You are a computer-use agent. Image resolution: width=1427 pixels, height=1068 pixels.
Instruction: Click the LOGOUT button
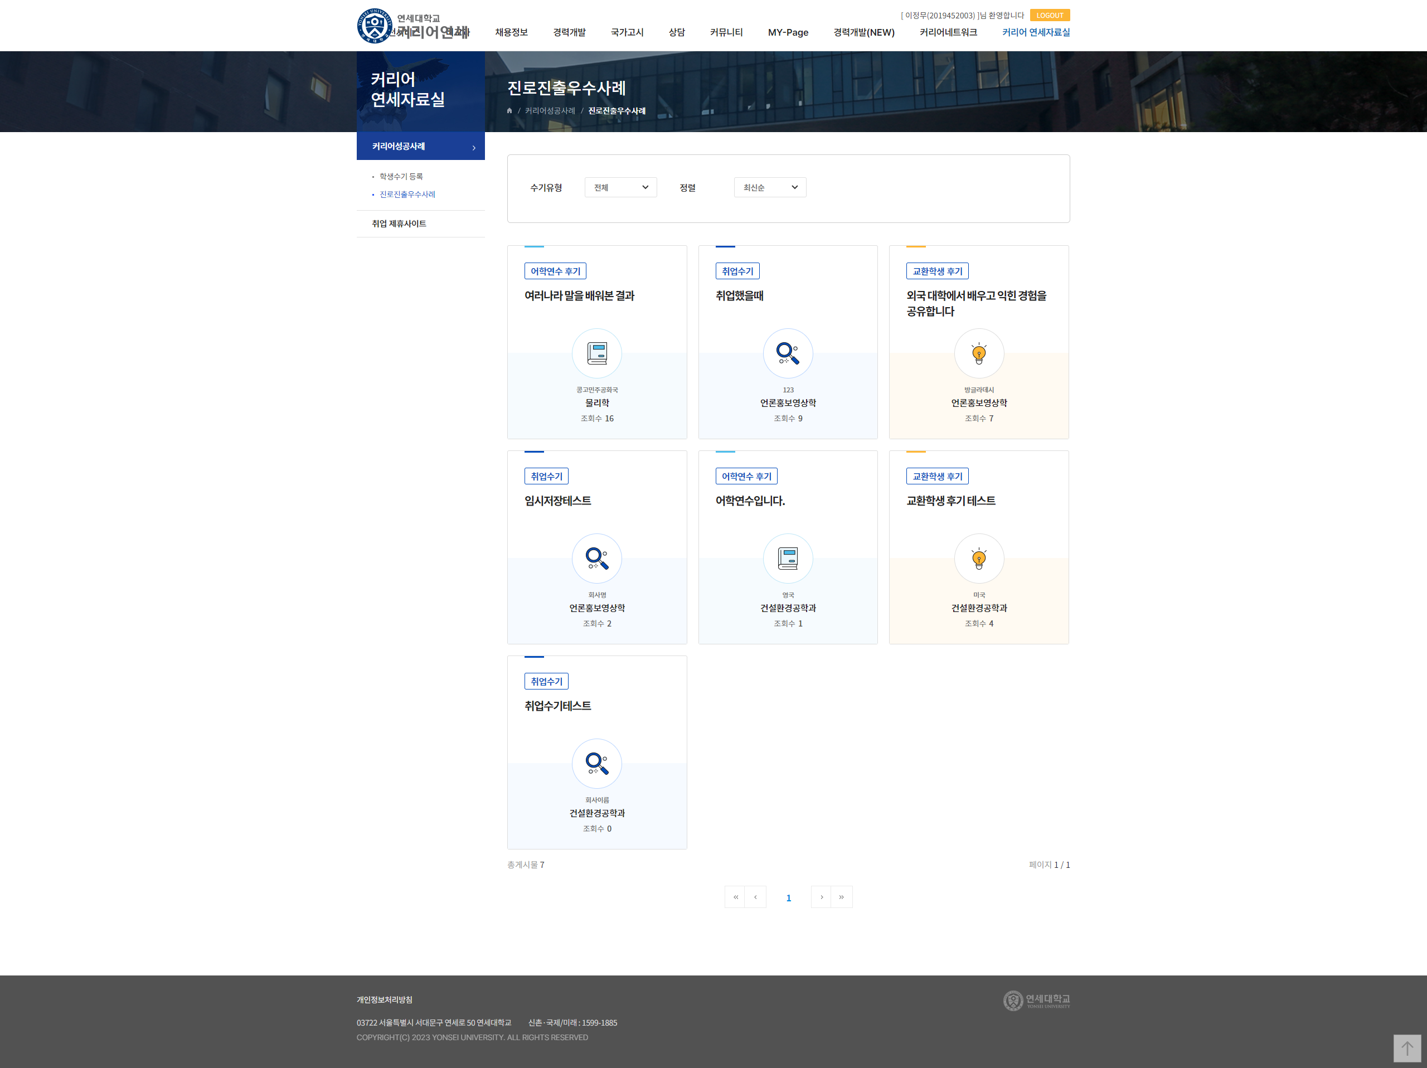[x=1049, y=16]
